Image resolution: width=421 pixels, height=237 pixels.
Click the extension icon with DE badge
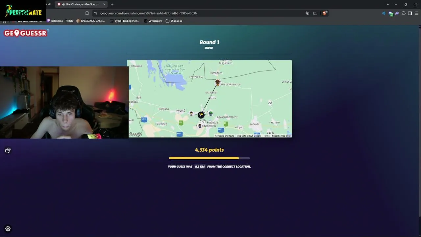(x=390, y=13)
